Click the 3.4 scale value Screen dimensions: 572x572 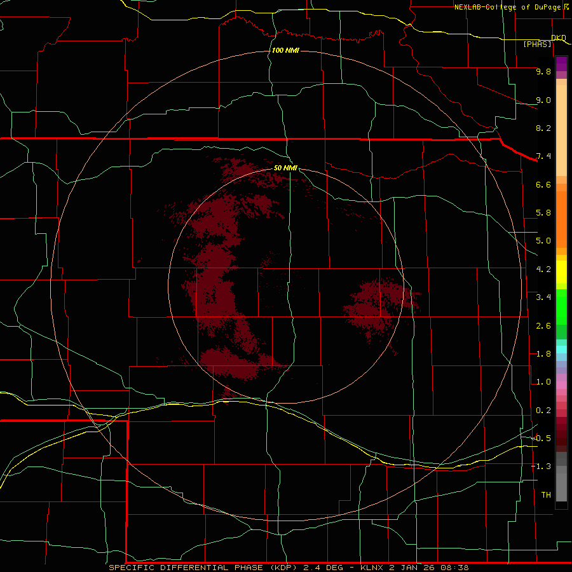(543, 297)
